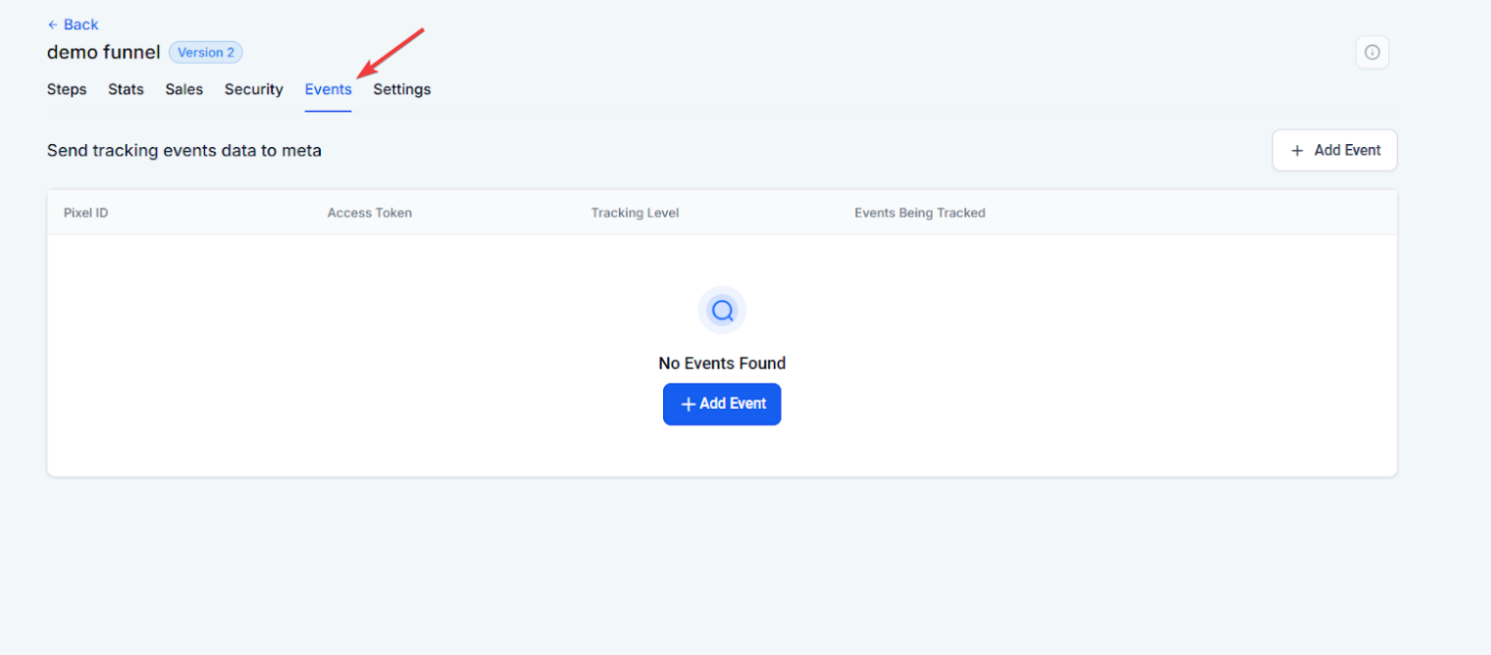Viewport: 1491px width, 655px height.
Task: Click the blue Add Event button
Action: 722,404
